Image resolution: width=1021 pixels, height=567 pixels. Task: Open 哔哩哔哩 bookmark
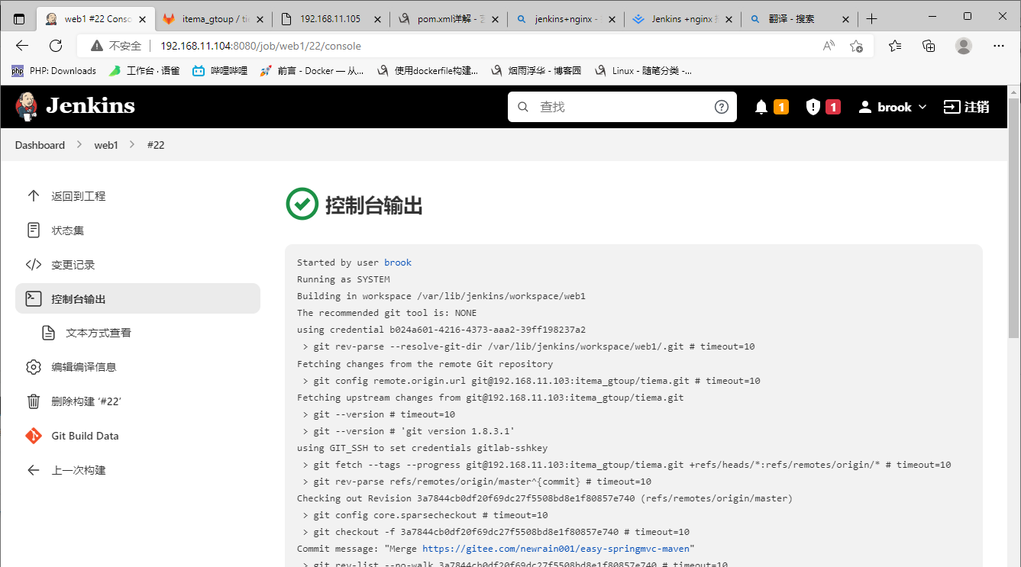point(220,71)
